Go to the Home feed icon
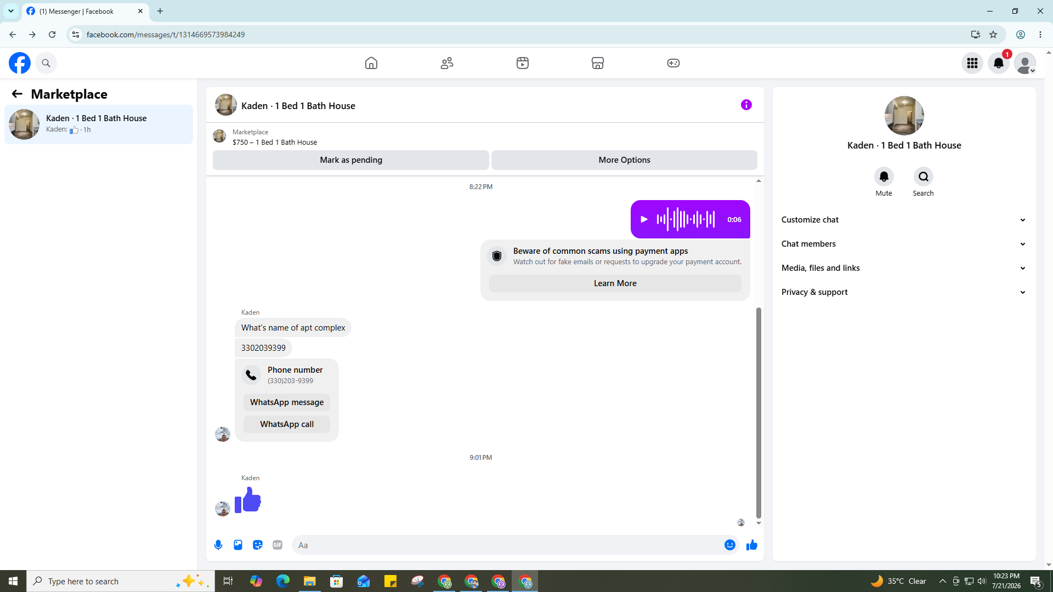 coord(371,63)
